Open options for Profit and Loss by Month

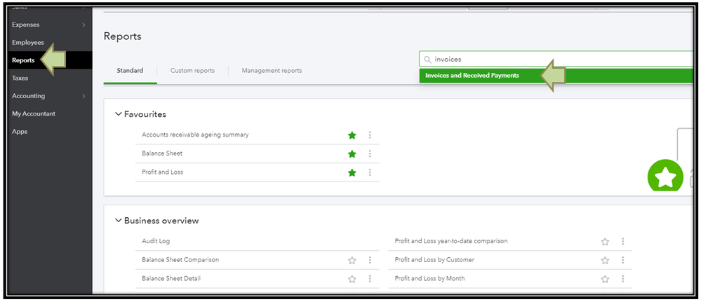point(623,279)
